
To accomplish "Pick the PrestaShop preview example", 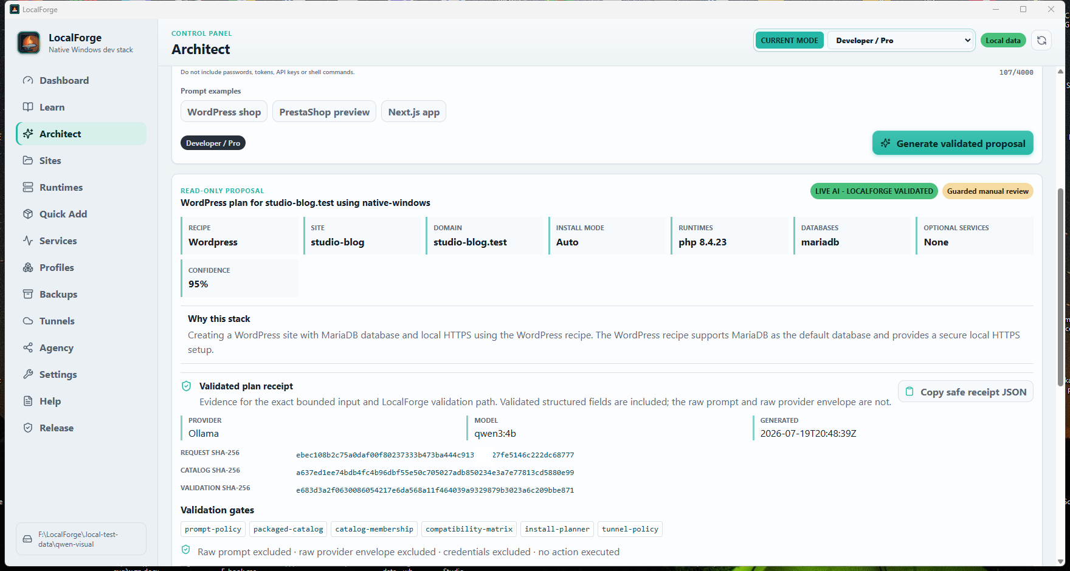I will [324, 112].
